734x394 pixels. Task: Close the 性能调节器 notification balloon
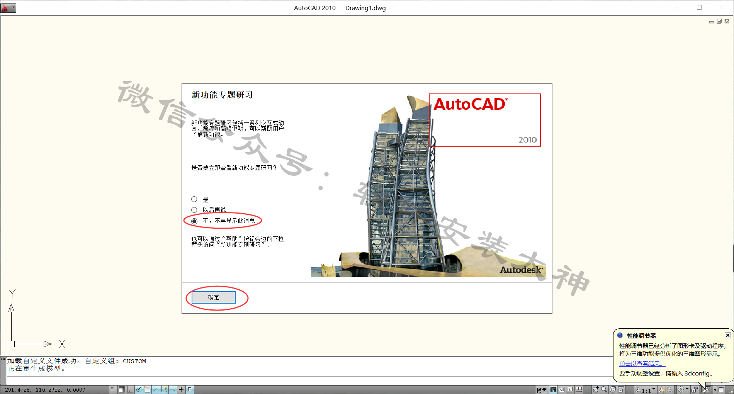click(727, 335)
